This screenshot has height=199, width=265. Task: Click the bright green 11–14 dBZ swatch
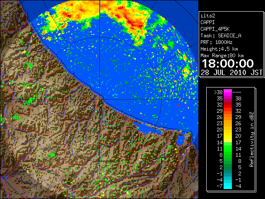[x=228, y=148]
